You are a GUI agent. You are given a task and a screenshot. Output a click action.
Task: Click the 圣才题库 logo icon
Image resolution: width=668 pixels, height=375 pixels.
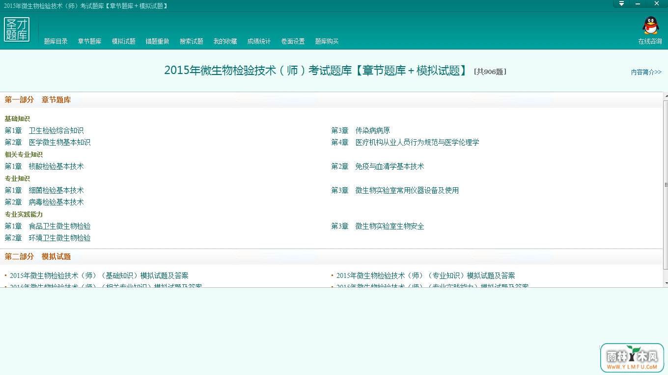click(x=17, y=29)
